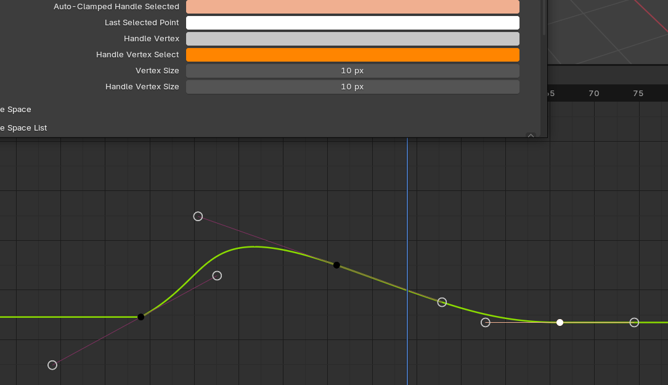
Task: Select the black keyframe where the curve starts rising
Action: (141, 317)
